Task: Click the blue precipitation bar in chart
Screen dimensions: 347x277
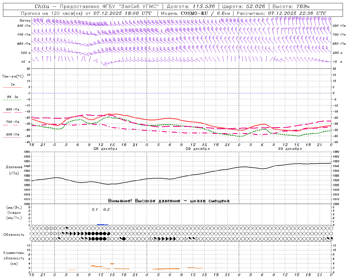Action: (102, 225)
